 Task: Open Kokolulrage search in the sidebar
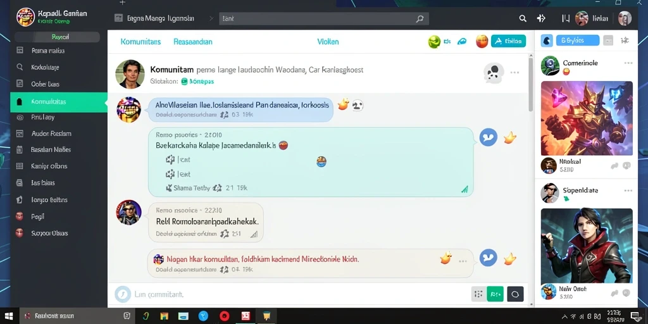tap(59, 67)
